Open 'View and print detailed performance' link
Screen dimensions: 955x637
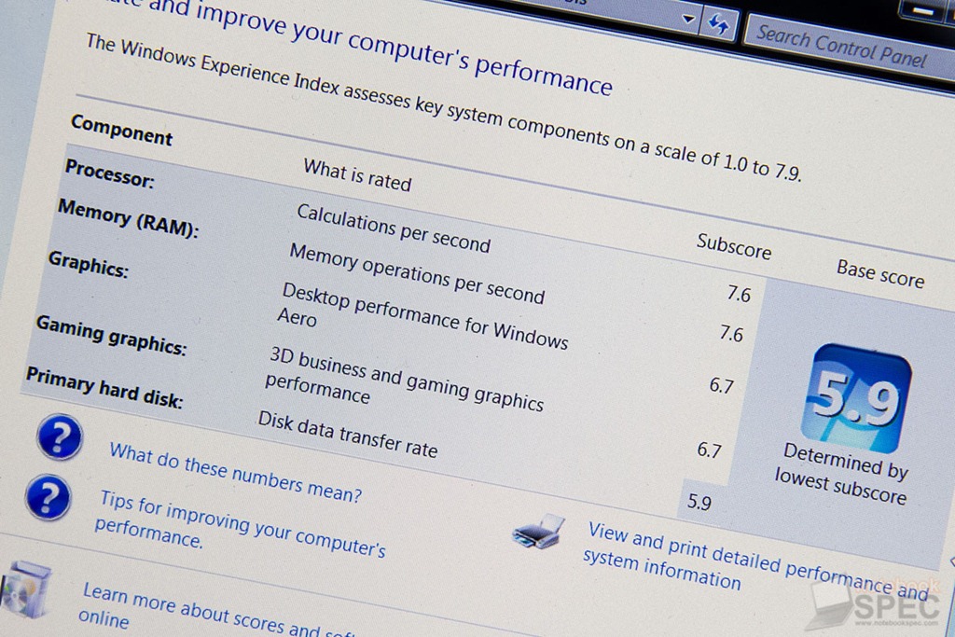point(755,563)
